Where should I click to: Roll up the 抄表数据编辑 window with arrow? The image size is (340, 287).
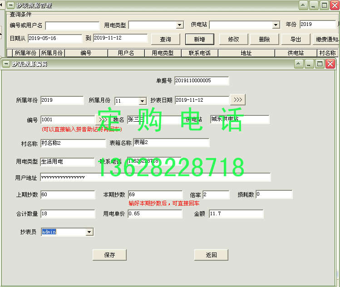coord(299,64)
